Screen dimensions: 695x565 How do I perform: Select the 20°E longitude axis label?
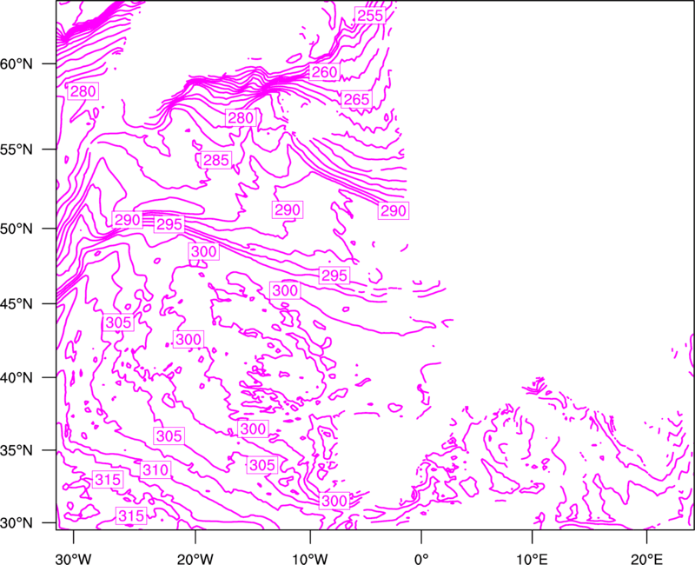point(646,559)
